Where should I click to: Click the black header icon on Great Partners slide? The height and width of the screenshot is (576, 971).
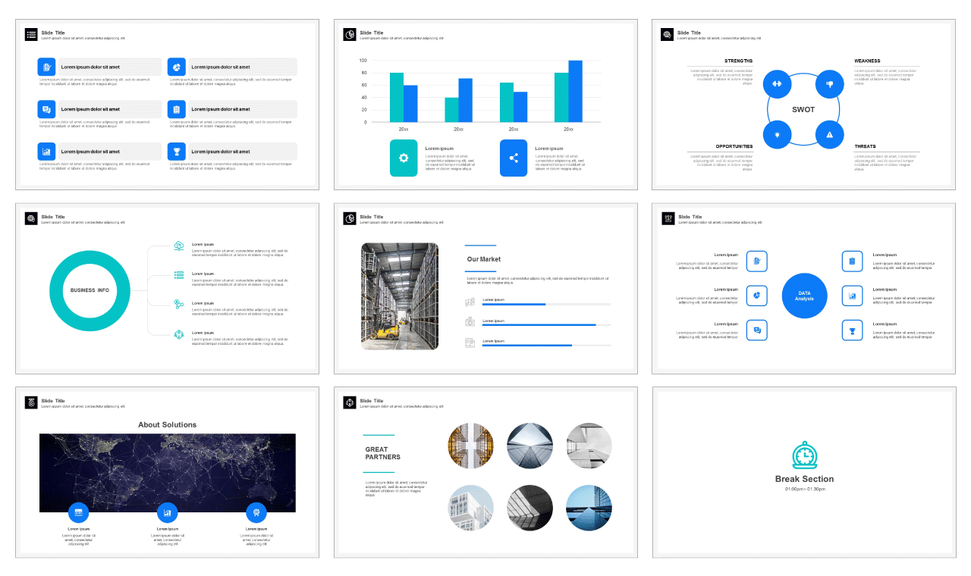[350, 402]
